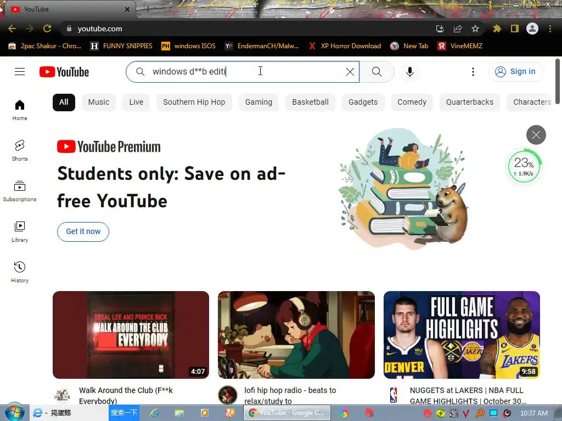Screen dimensions: 562x421
Task: Open the Windows Start orb
Action: coord(15,412)
